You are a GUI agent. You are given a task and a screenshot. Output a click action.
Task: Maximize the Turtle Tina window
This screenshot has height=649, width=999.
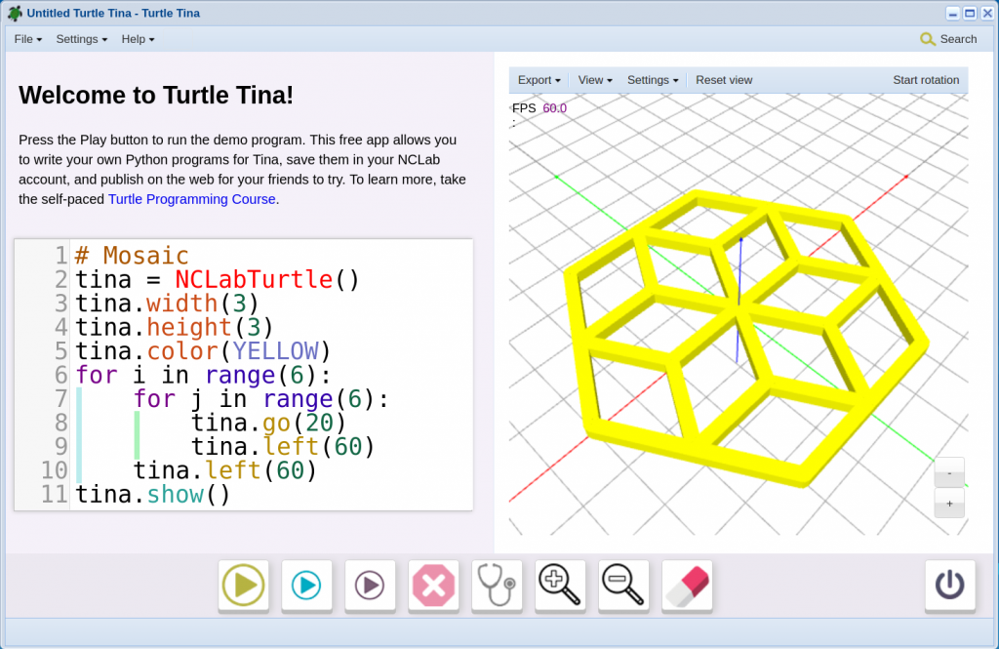pyautogui.click(x=970, y=14)
